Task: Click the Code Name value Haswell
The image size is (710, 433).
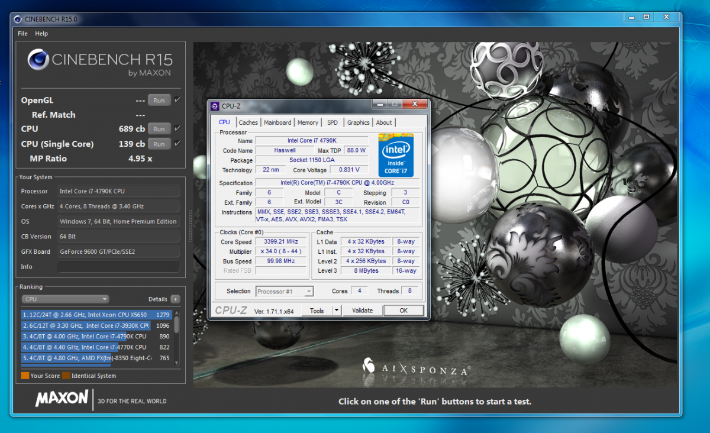Action: point(285,150)
